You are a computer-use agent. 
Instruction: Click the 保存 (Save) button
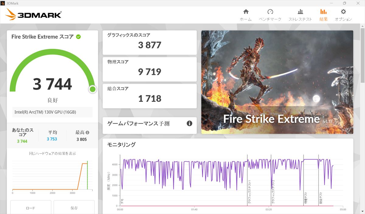[74, 208]
